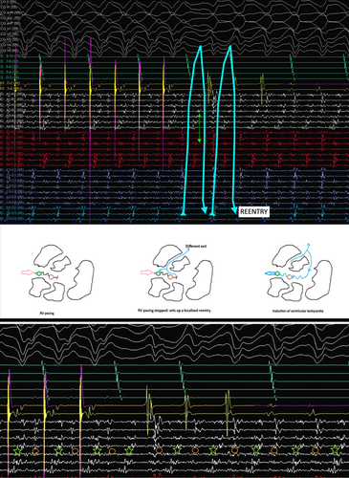Click the REENTRY label box
This screenshot has width=349, height=478.
pos(254,211)
